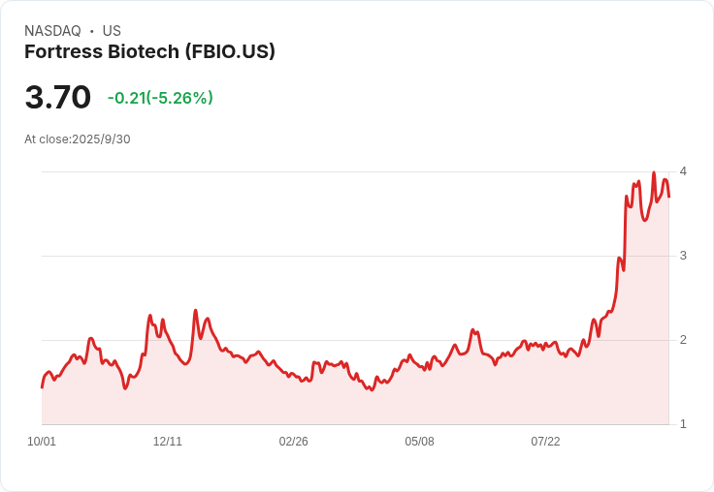Click the y-axis label 3
The height and width of the screenshot is (492, 714).
coord(684,256)
